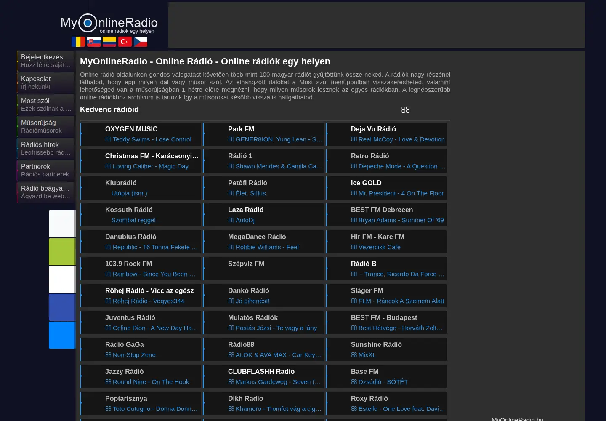606x421 pixels.
Task: Open the Műsorújság sidebar item
Action: [46, 127]
